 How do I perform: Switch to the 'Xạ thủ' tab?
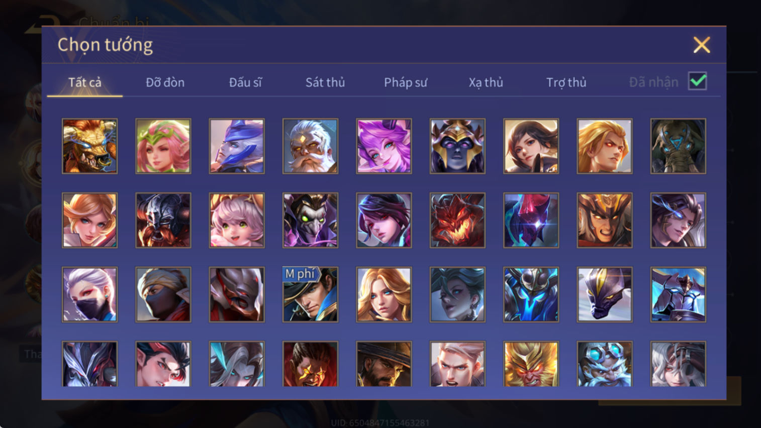[x=486, y=82]
